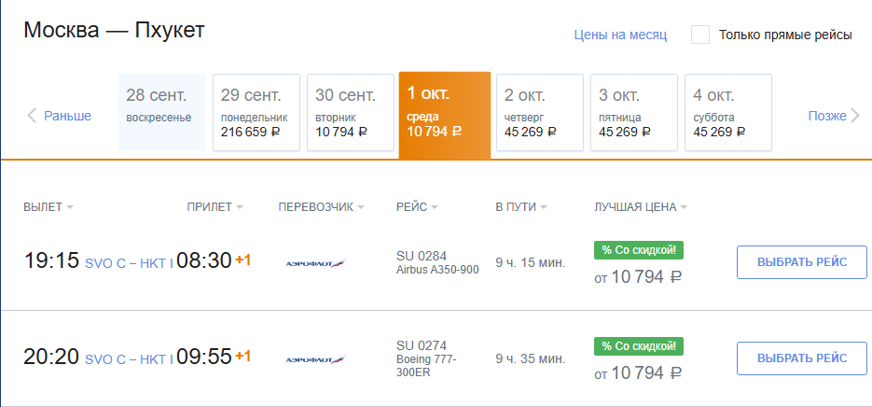Click SVO C – HKT route of 19:15 flight
Image resolution: width=872 pixels, height=407 pixels.
coord(127,262)
